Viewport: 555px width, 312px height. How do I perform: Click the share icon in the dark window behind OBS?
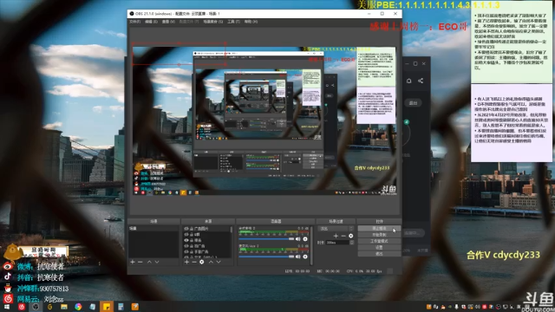pos(421,81)
